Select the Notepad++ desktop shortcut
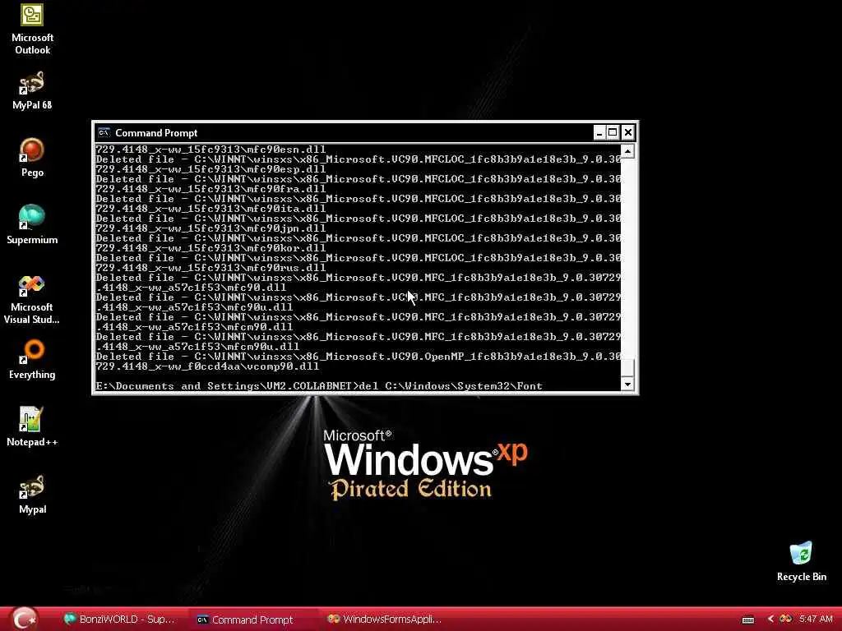 [32, 427]
